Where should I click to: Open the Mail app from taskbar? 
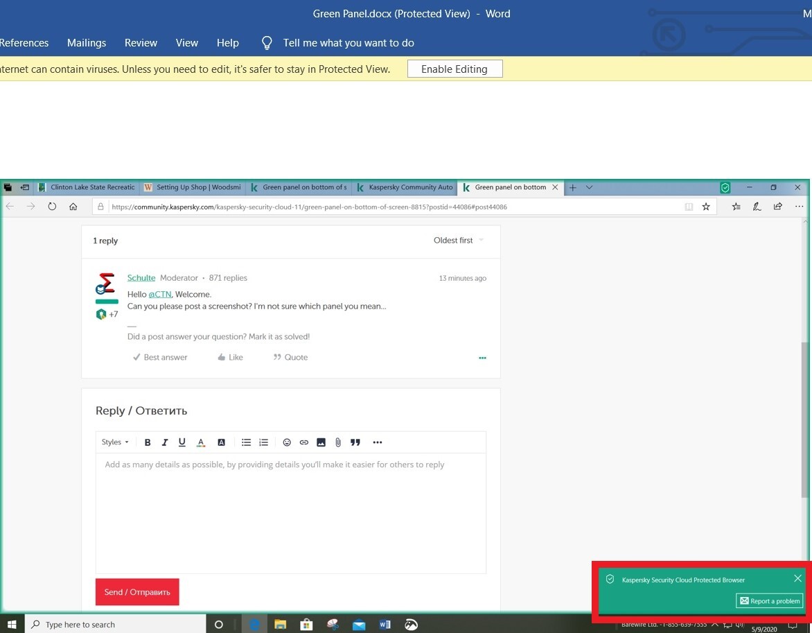(359, 624)
